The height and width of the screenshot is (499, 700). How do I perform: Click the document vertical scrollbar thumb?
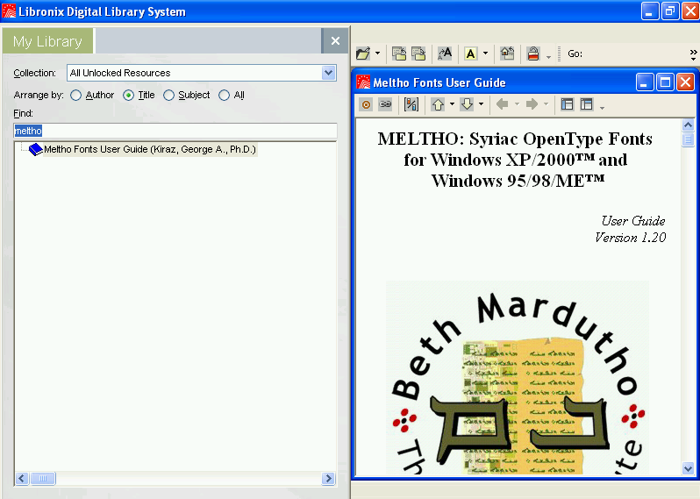688,139
